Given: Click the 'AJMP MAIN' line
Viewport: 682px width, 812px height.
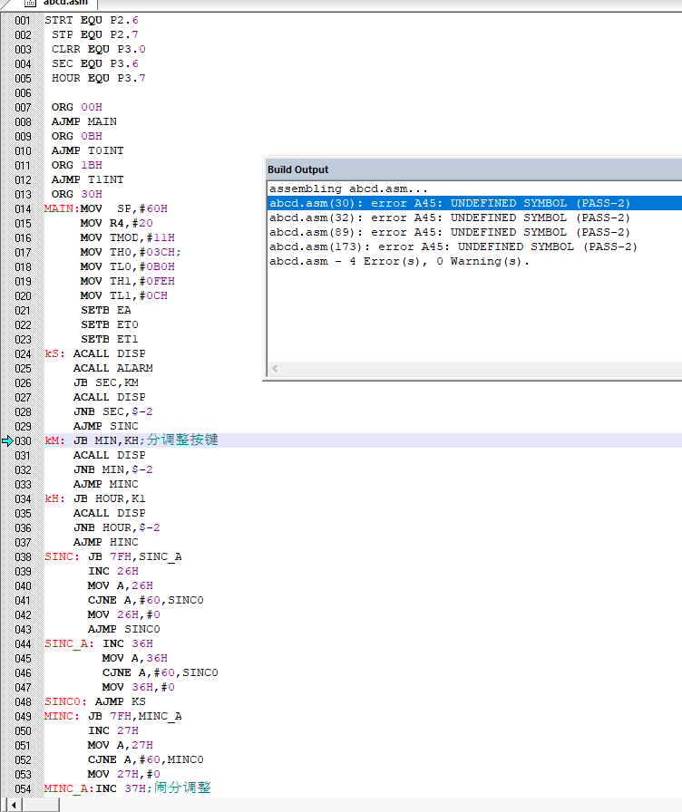Looking at the screenshot, I should click(x=84, y=121).
